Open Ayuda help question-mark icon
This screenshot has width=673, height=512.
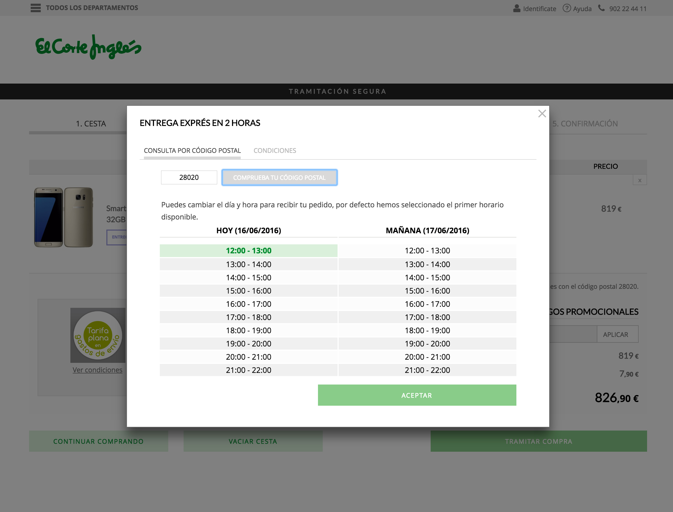click(566, 8)
